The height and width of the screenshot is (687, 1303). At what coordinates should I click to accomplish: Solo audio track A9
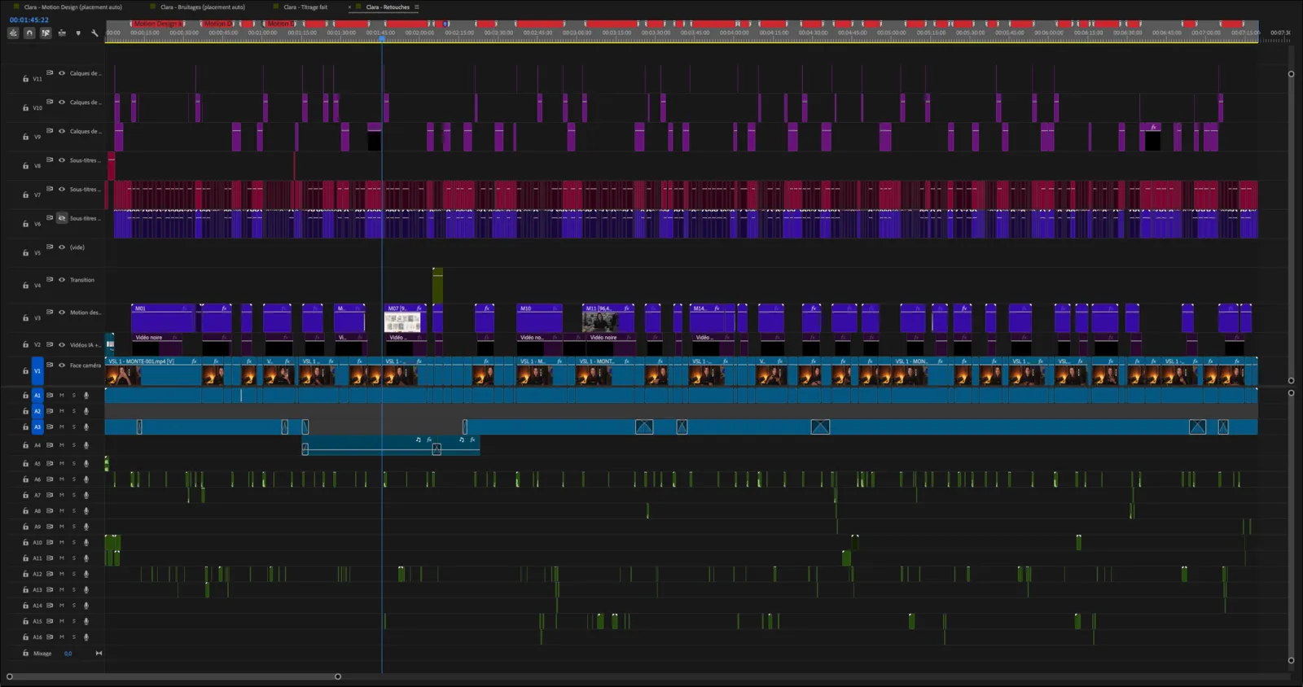tap(73, 527)
